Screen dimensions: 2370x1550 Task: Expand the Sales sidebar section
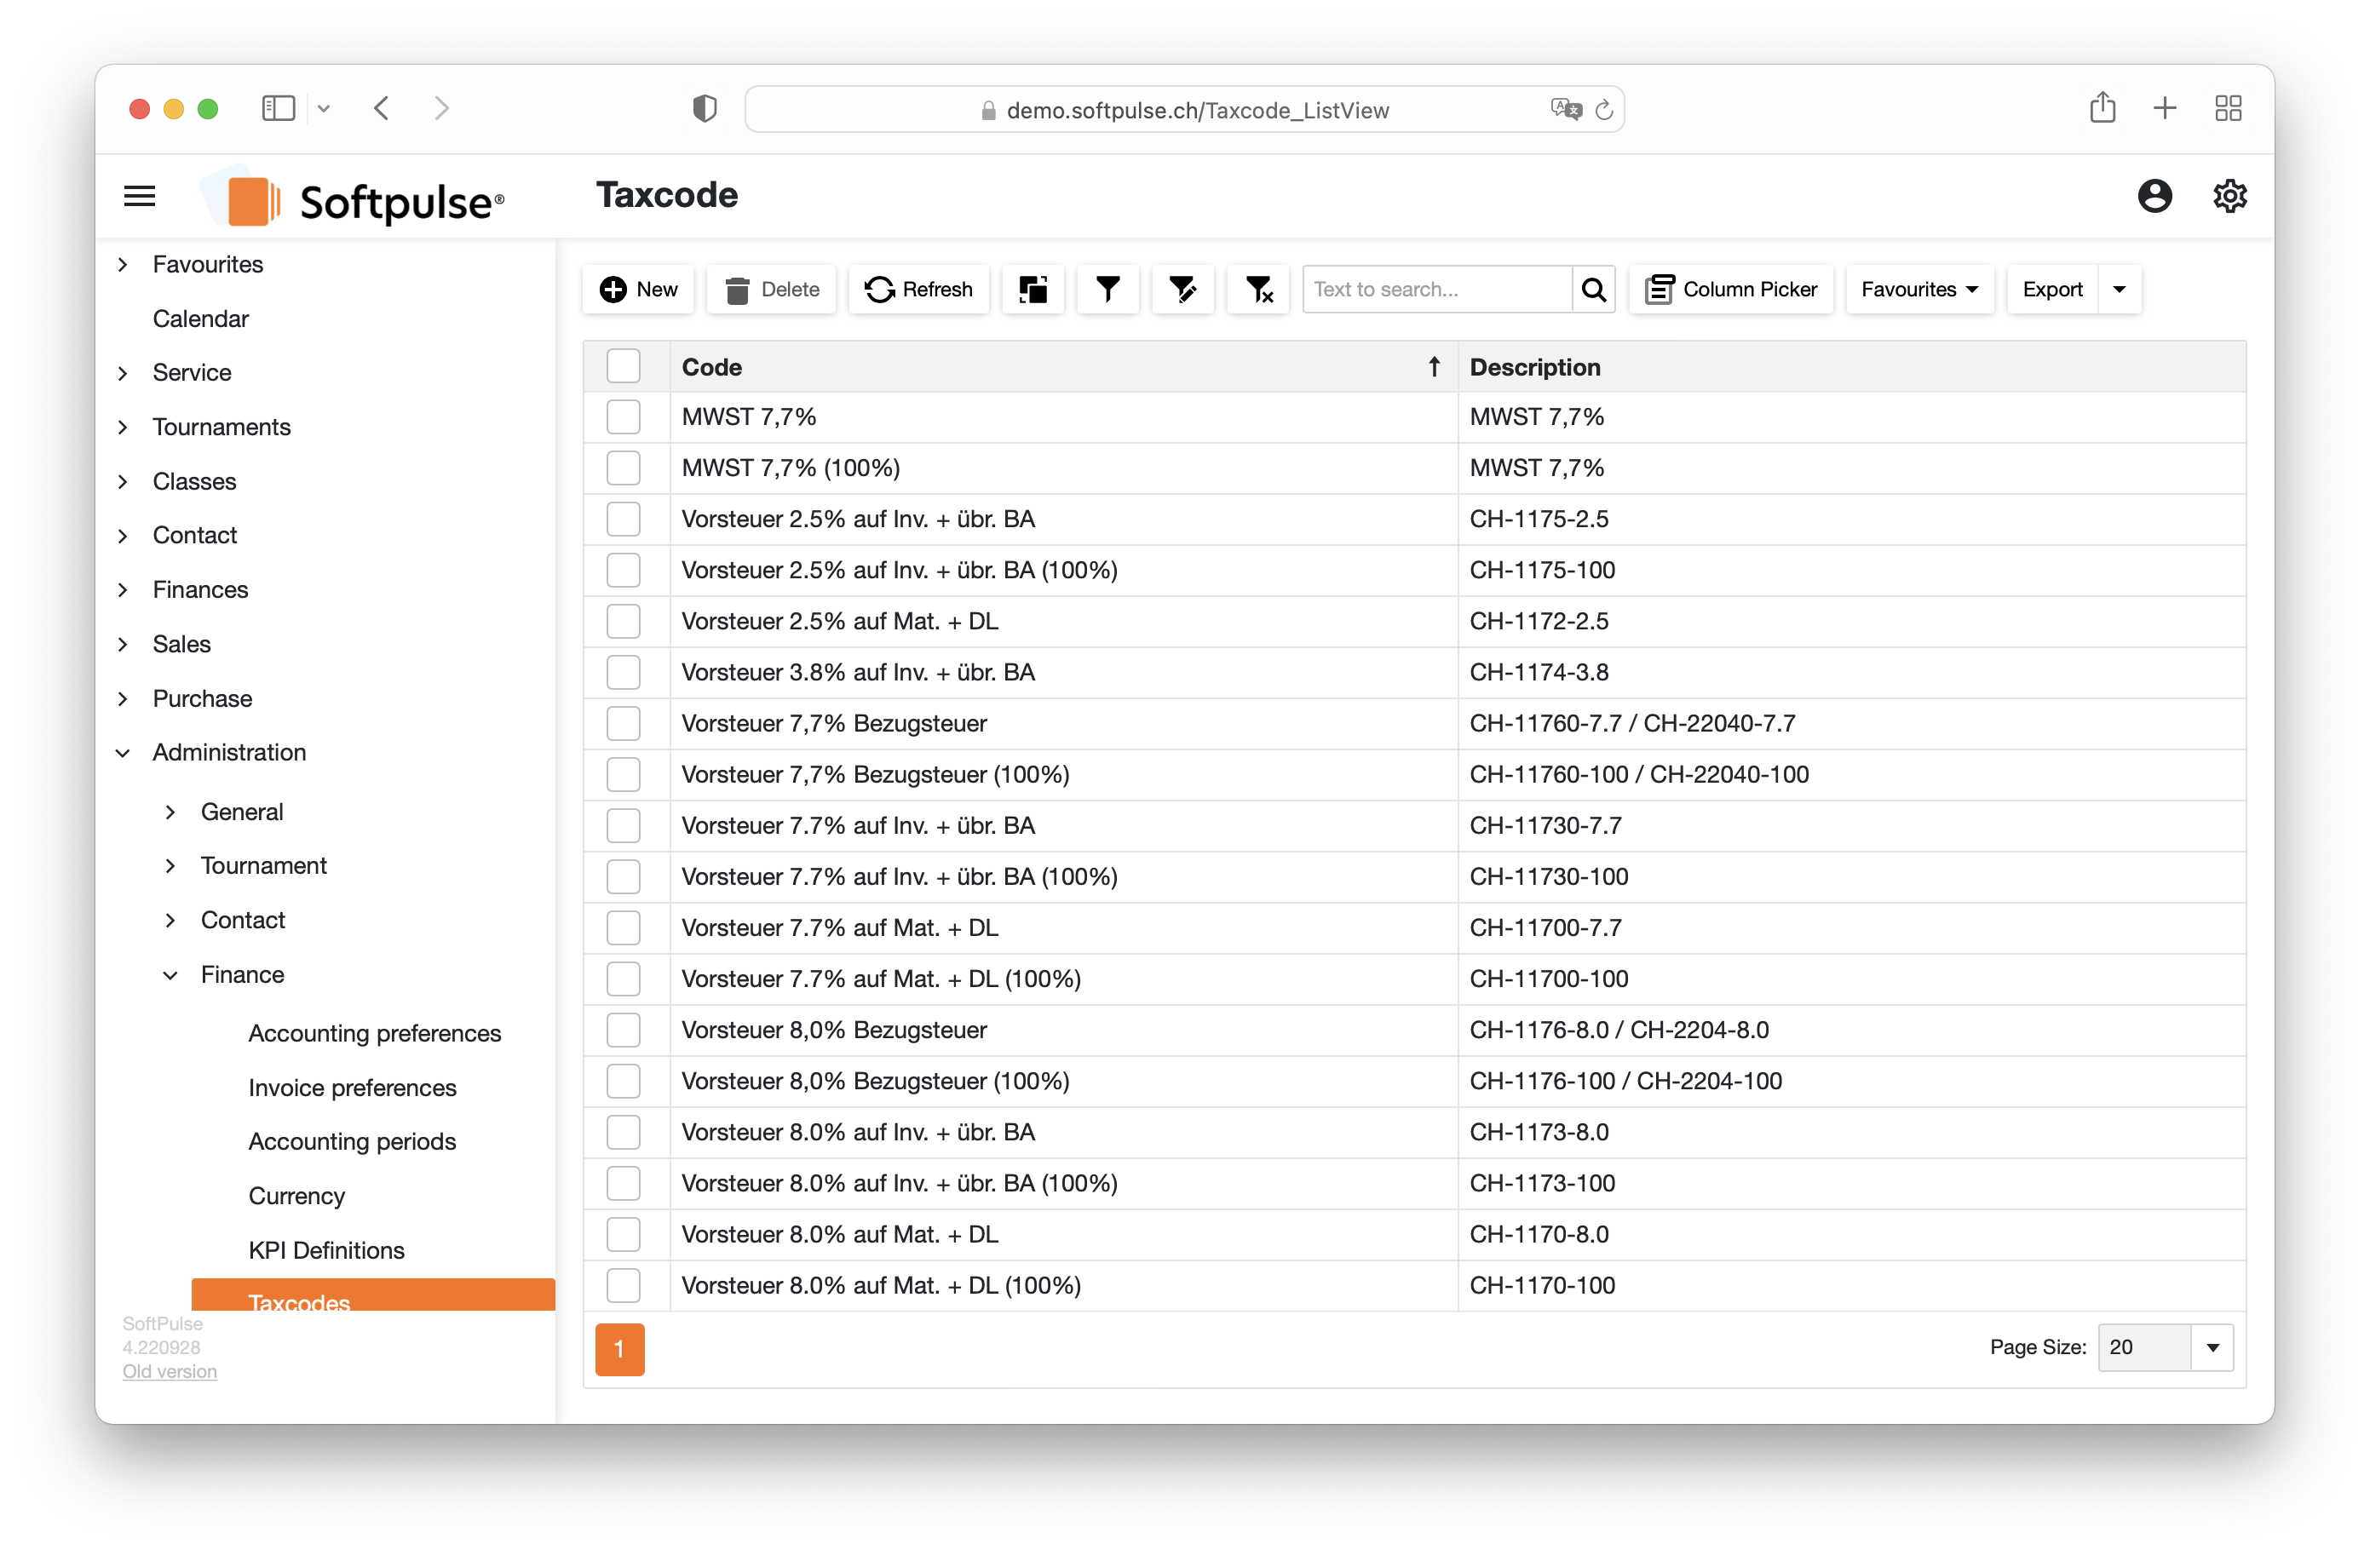pos(123,644)
